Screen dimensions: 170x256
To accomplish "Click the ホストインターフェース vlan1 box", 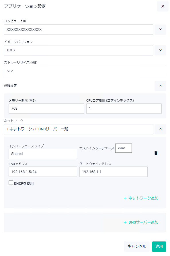I will (x=123, y=148).
